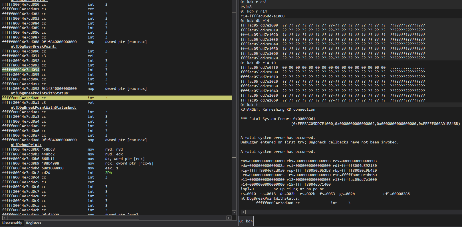Select the mov dx, word ptr [rcx] line
Screen dimensions: 462x227
117,159
